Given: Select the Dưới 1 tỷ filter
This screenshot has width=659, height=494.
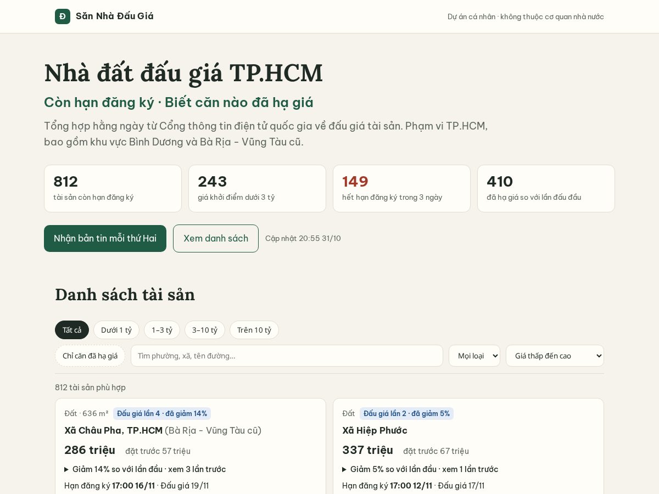Looking at the screenshot, I should (x=116, y=330).
